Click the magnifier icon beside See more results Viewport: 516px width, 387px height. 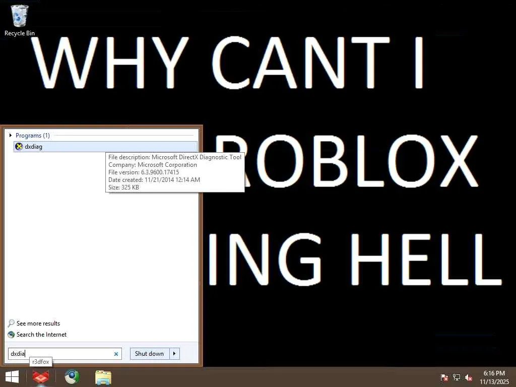(11, 324)
